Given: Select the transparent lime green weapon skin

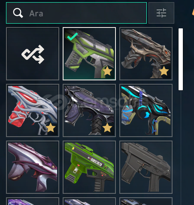Looking at the screenshot, I should click(89, 167).
